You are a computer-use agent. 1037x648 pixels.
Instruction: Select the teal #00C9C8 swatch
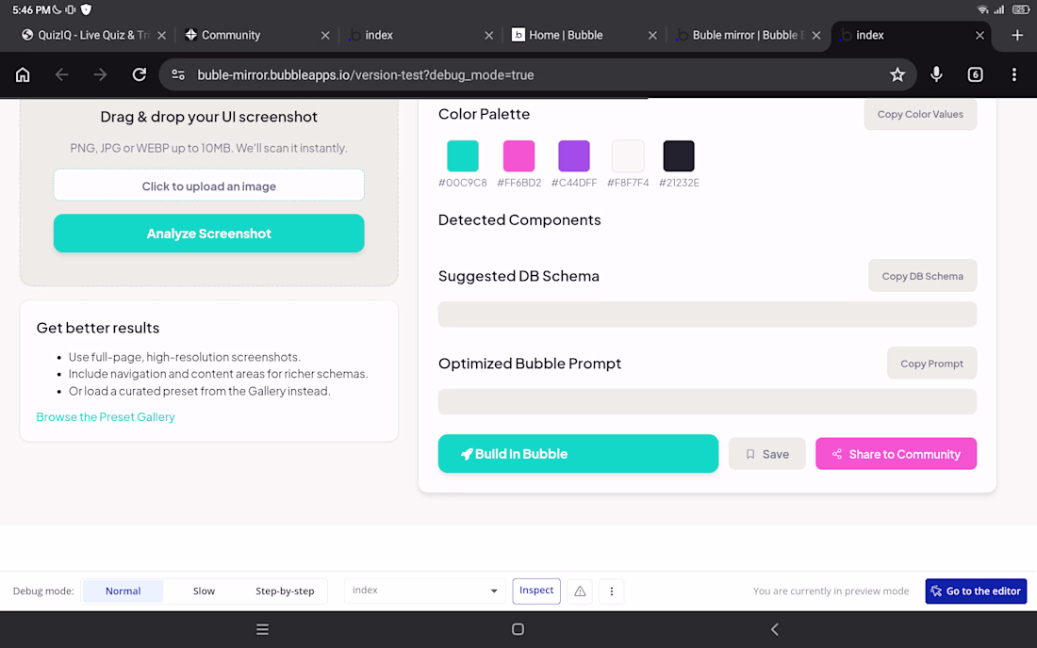pos(462,156)
